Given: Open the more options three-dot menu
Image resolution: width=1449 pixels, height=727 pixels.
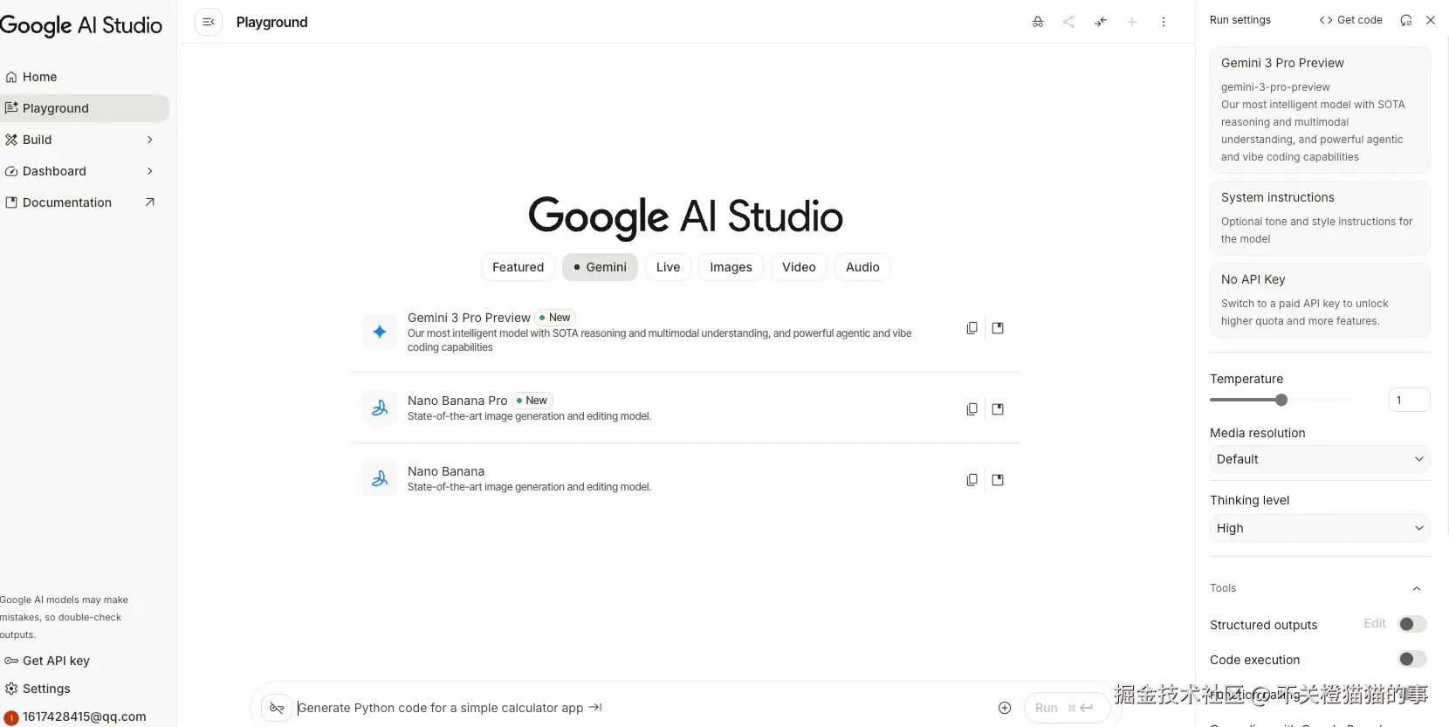Looking at the screenshot, I should pos(1163,22).
